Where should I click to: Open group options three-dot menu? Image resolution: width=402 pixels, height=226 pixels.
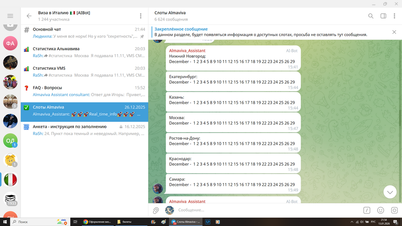[x=140, y=16]
